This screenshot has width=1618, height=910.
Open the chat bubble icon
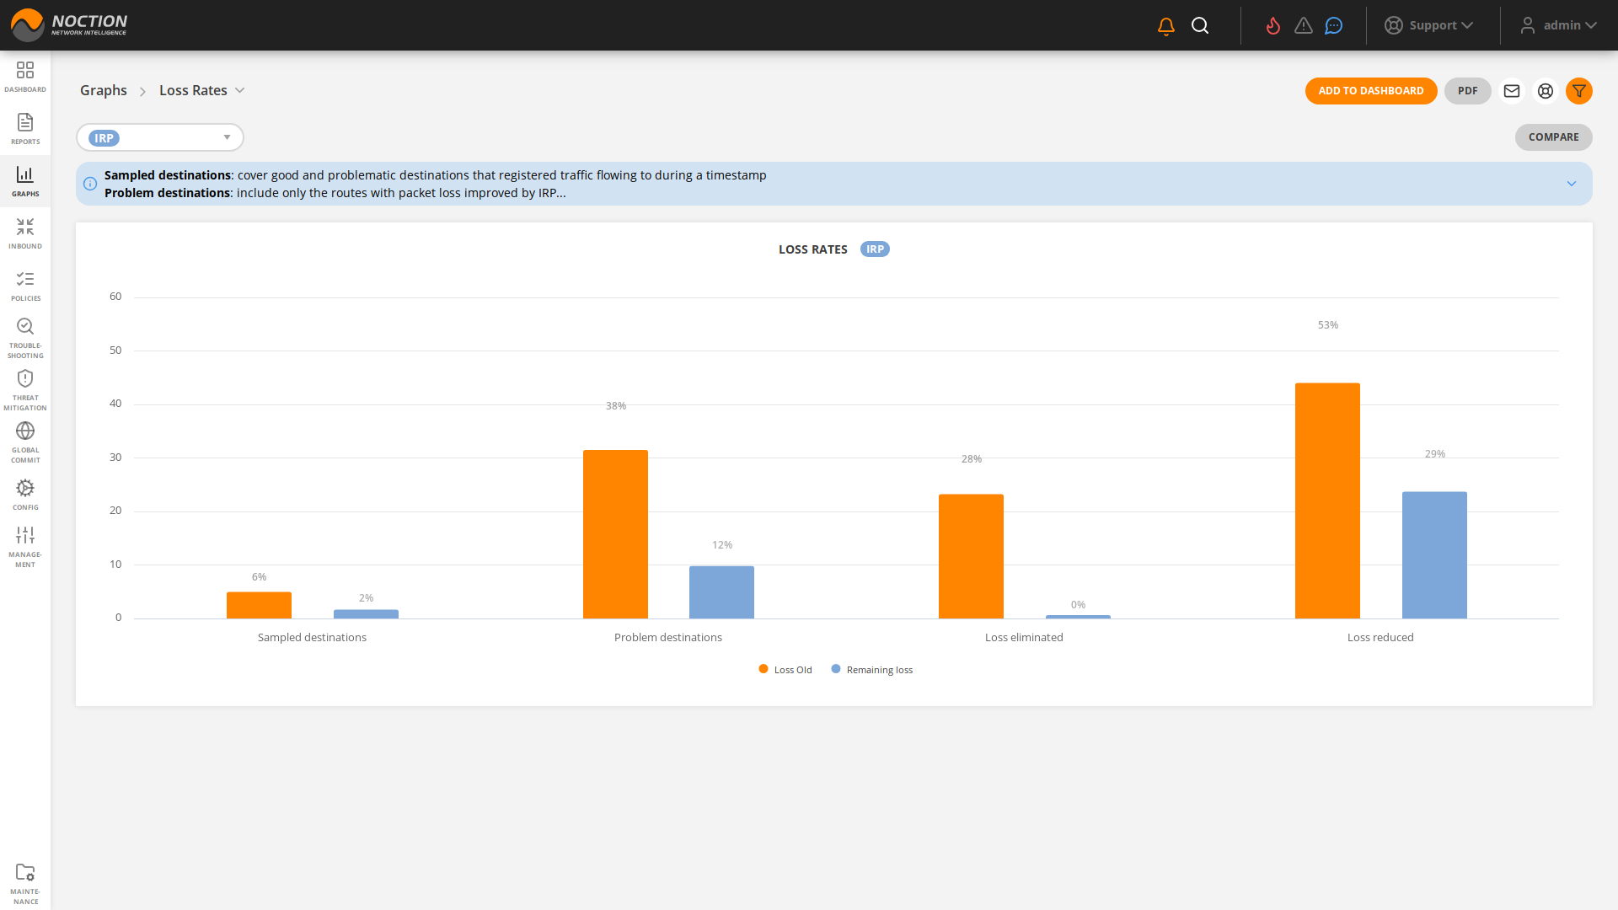tap(1333, 26)
